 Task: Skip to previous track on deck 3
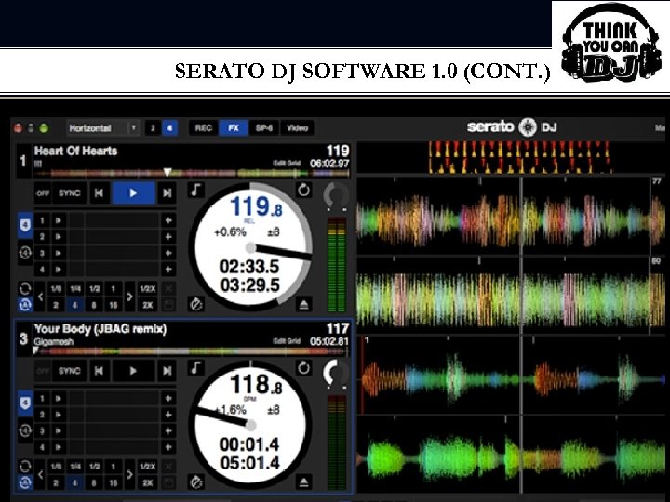click(x=99, y=371)
